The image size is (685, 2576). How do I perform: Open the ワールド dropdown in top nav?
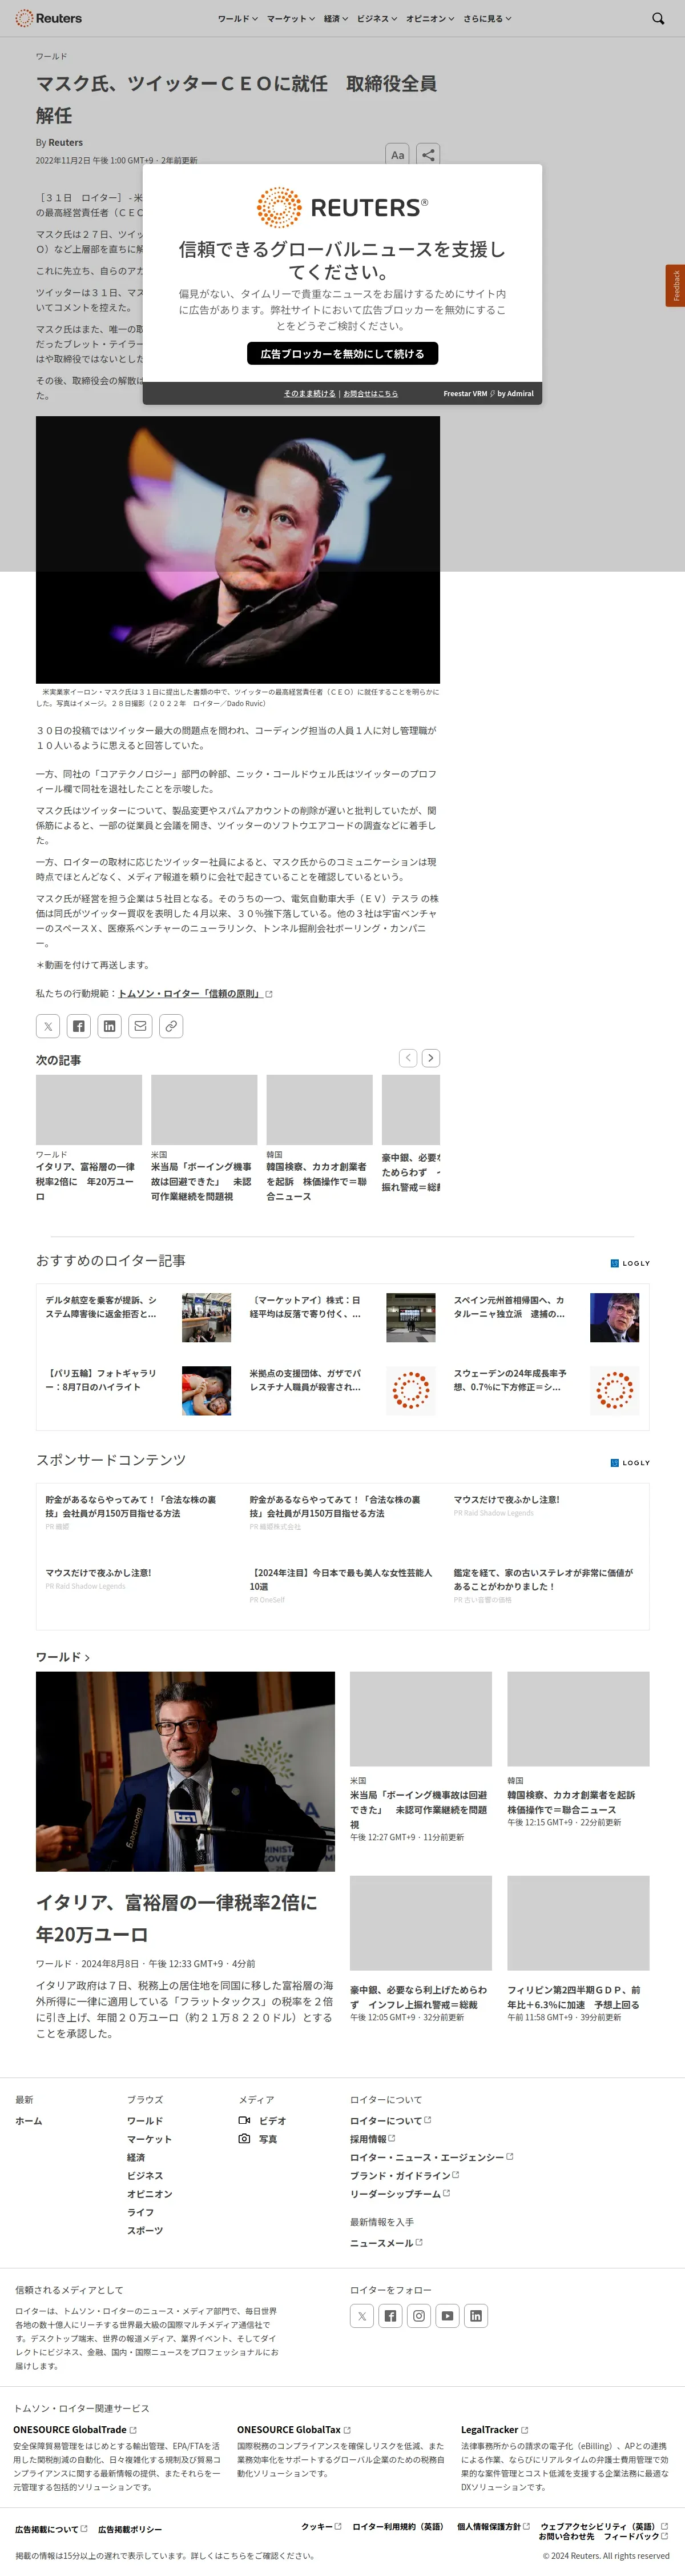click(x=237, y=18)
